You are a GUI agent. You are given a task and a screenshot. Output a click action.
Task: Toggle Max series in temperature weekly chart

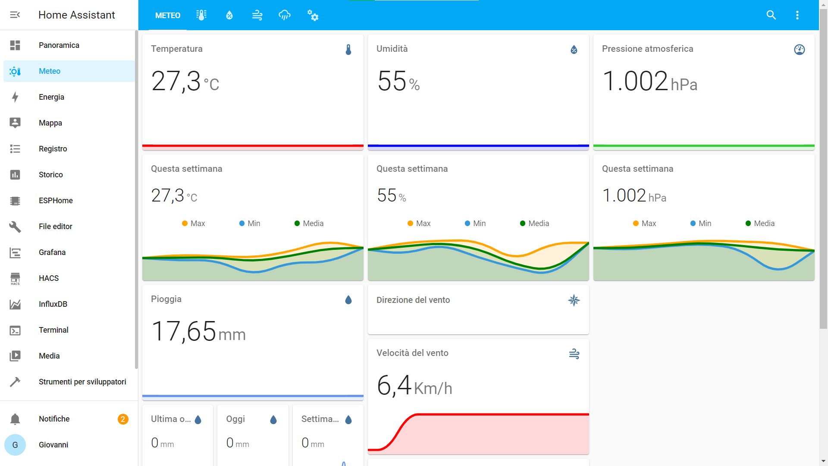pyautogui.click(x=193, y=224)
